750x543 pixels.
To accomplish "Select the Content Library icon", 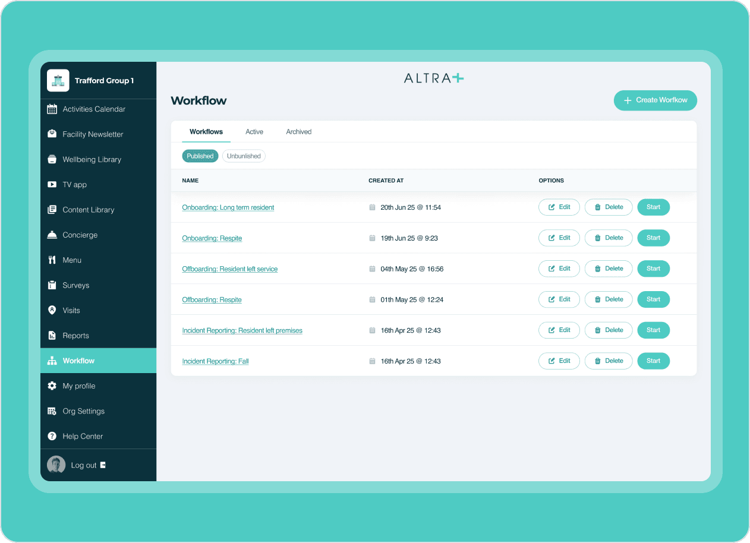I will [x=52, y=210].
